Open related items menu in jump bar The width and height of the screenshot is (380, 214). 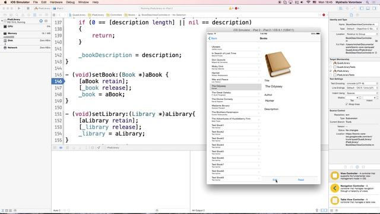(54, 15)
